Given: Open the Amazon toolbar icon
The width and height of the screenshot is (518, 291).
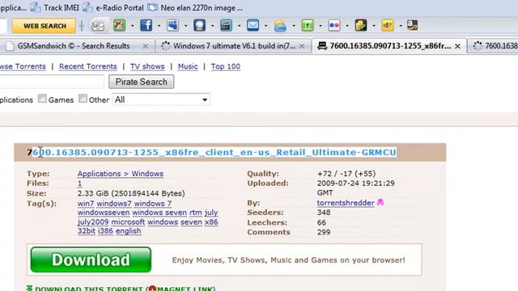Looking at the screenshot, I should click(412, 25).
